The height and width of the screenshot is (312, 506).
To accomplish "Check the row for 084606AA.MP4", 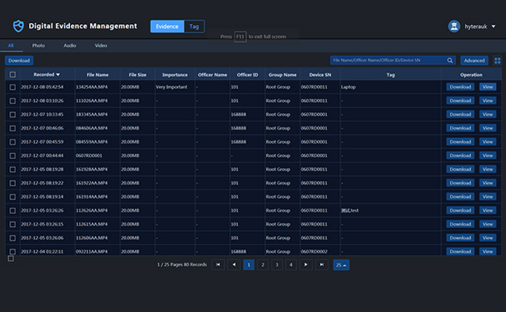I will pyautogui.click(x=13, y=129).
